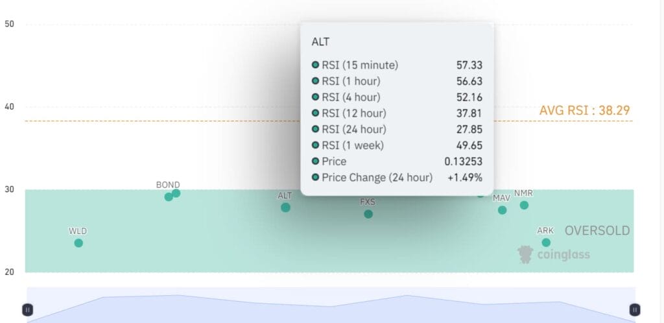Click the ALT title in the tooltip
Screen dimensions: 664x323
pyautogui.click(x=320, y=42)
